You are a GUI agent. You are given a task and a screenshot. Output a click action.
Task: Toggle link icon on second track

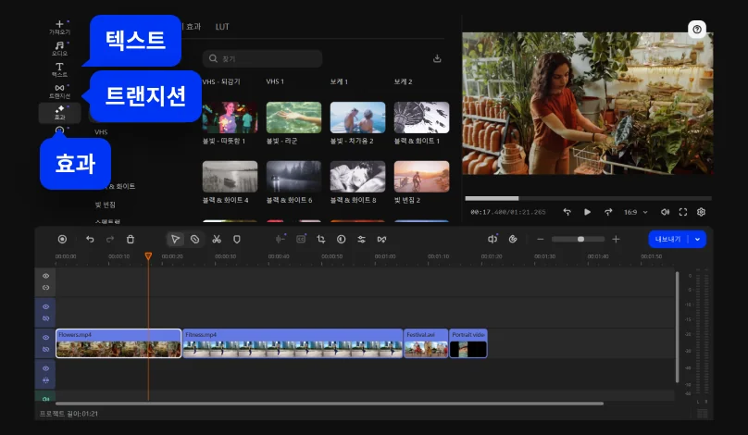[45, 318]
